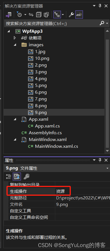Image resolution: width=110 pixels, height=251 pixels.
Task: Select file 10.png
Action: click(42, 58)
